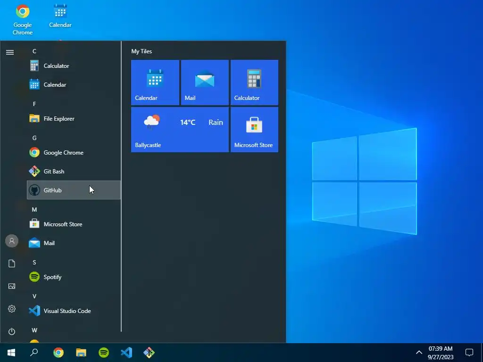Open the Documents icon in the Start sidebar
The height and width of the screenshot is (362, 483).
(12, 263)
